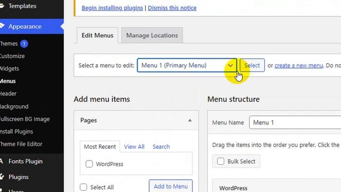Switch to View All pages tab
Screen dimensions: 341x192
(134, 147)
